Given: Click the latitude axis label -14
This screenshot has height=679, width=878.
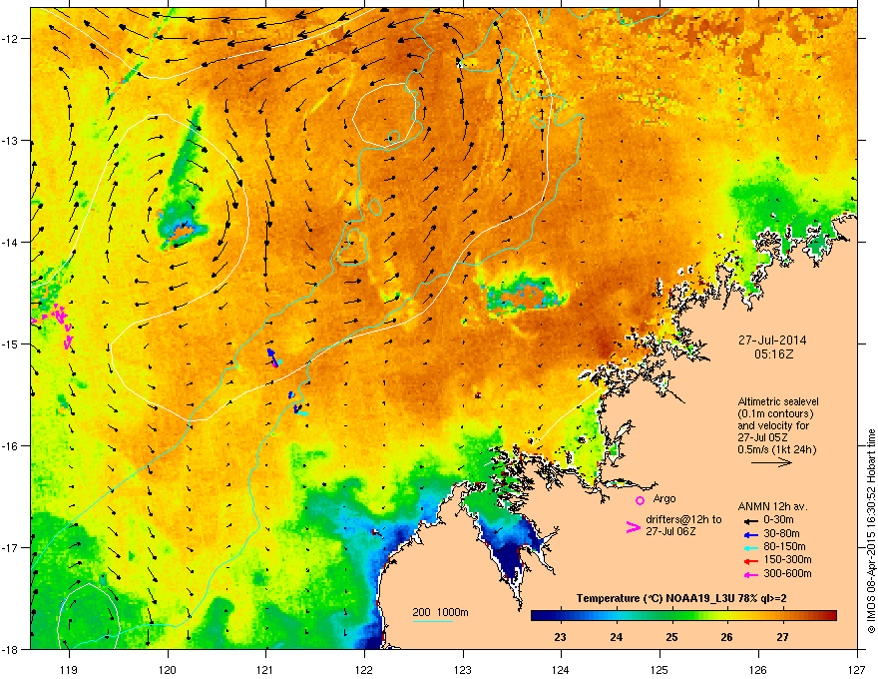Looking at the screenshot, I should (11, 242).
